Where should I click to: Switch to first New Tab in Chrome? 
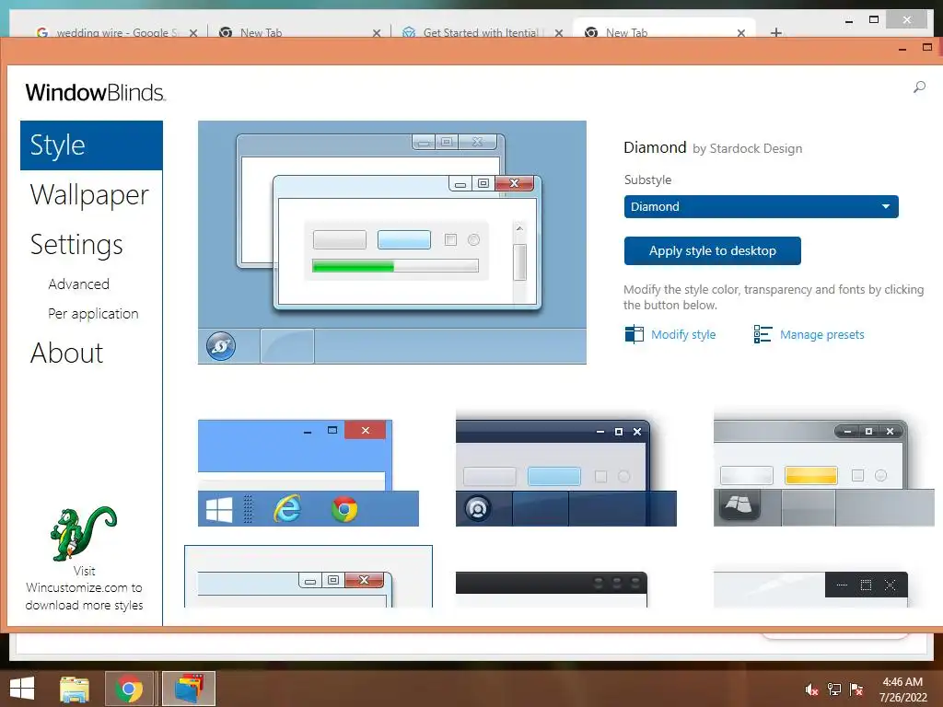click(261, 32)
